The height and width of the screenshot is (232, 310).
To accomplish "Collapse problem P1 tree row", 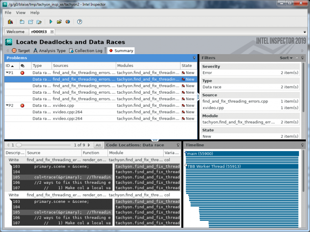I will [x=7, y=73].
